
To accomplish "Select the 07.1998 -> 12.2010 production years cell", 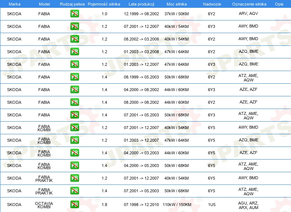I will 141,205.
